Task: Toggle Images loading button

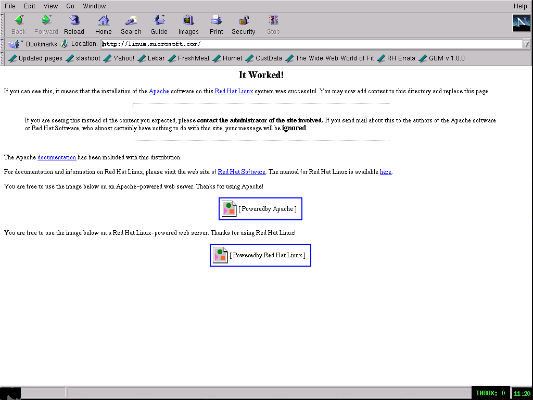Action: (x=188, y=25)
